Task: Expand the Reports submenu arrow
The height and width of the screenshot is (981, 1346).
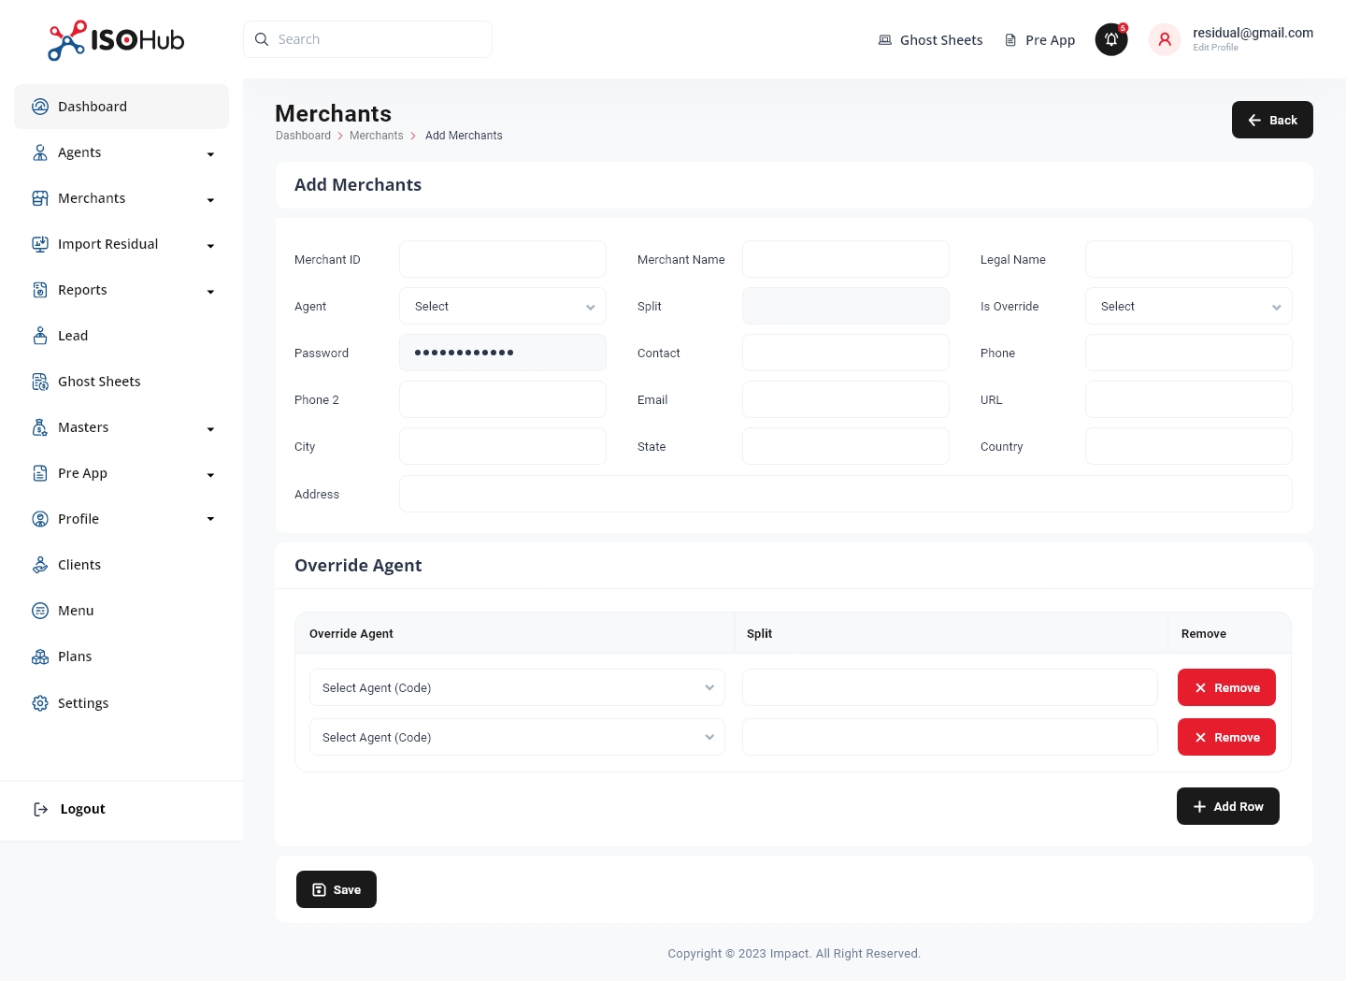Action: pos(210,292)
